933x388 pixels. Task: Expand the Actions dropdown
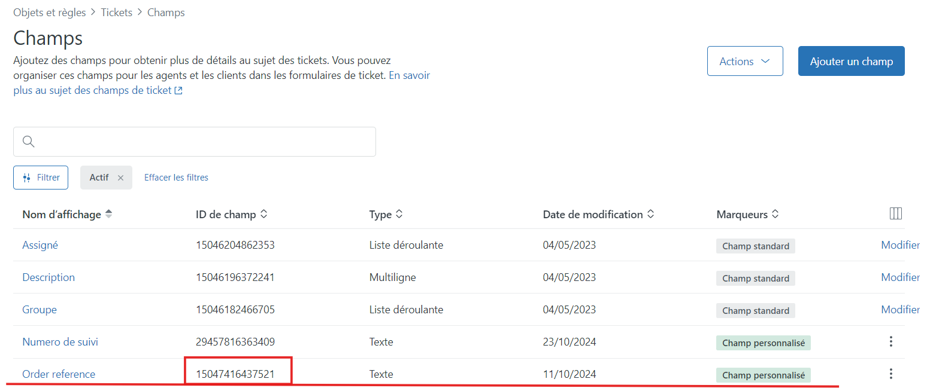744,61
